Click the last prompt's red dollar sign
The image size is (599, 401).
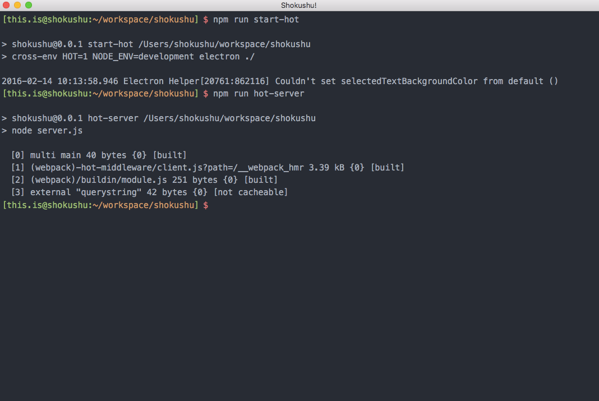206,205
